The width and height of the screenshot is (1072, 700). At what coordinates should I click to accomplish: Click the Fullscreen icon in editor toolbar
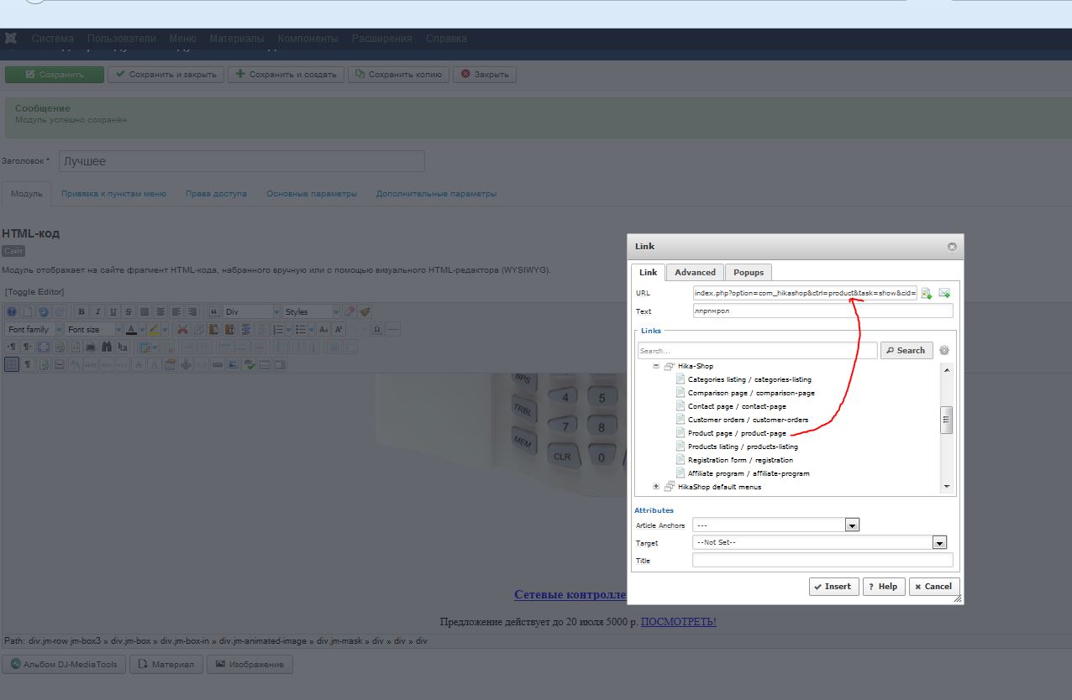click(44, 347)
